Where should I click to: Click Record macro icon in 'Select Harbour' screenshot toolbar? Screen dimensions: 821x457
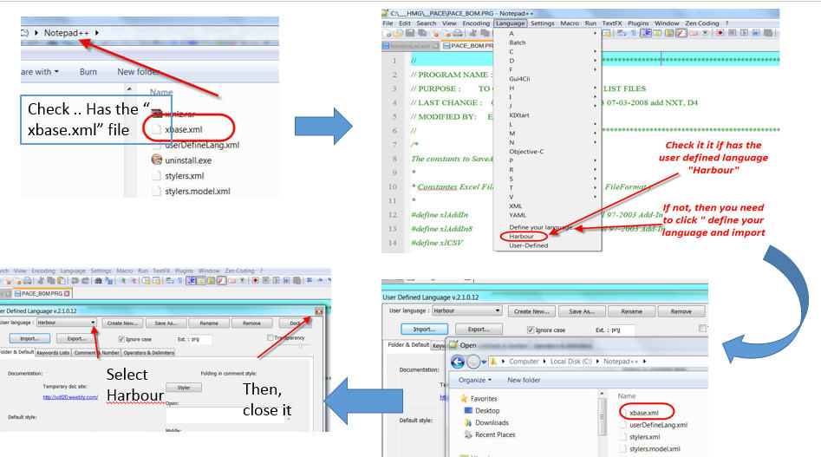tap(256, 281)
